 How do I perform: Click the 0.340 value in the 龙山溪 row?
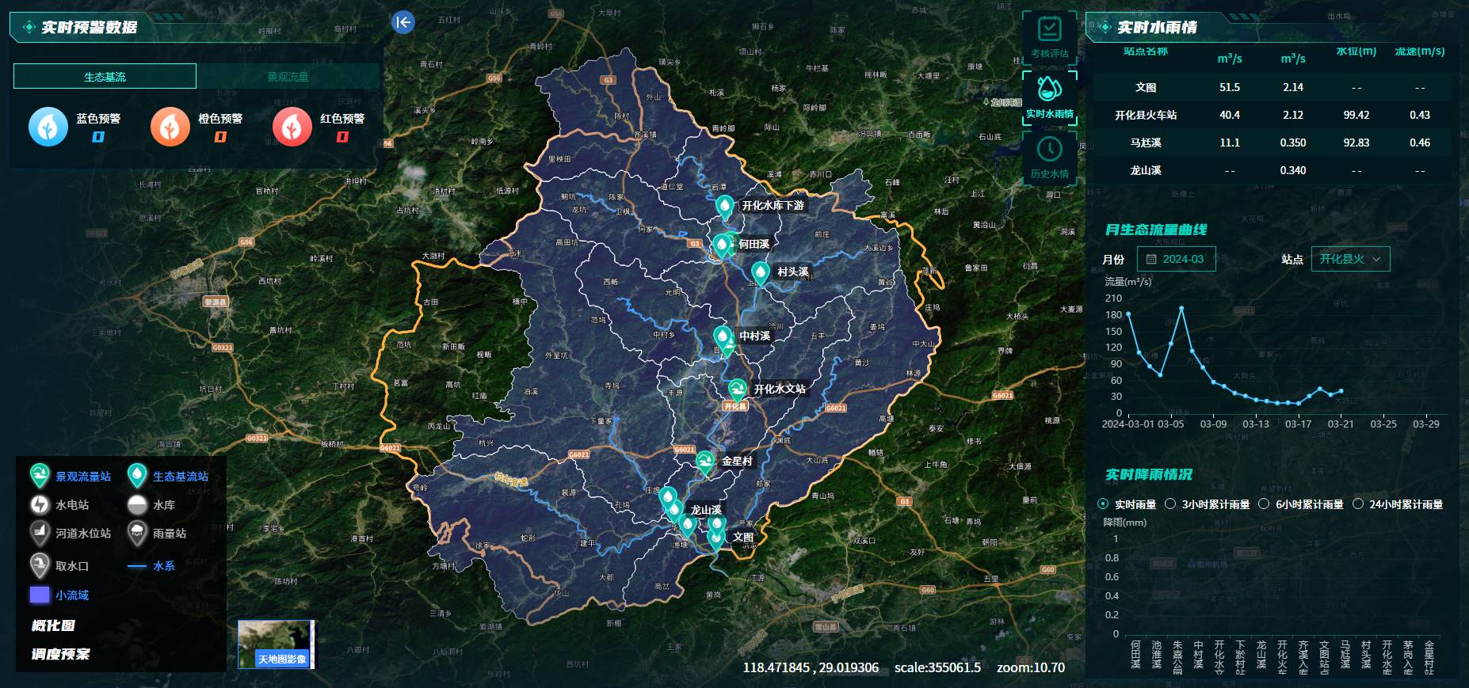pos(1293,170)
